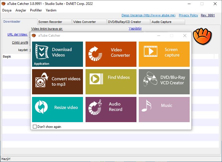Switch to the Downloader tab

point(19,22)
